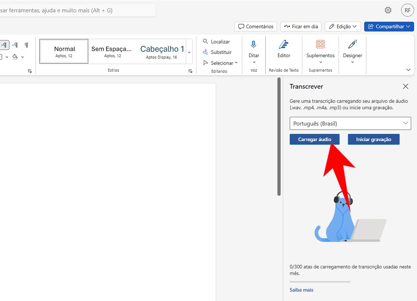This screenshot has width=417, height=301.
Task: Open the Comentários panel
Action: tap(256, 26)
